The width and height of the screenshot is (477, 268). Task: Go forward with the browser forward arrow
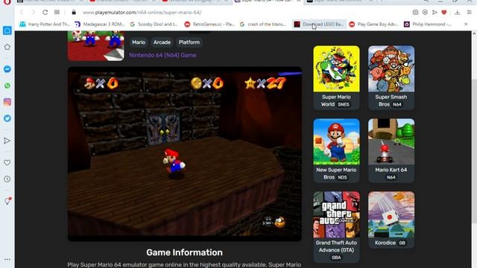coord(33,12)
